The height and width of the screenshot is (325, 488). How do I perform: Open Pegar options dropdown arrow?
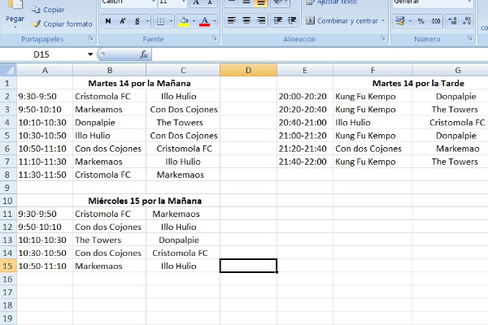pyautogui.click(x=15, y=28)
